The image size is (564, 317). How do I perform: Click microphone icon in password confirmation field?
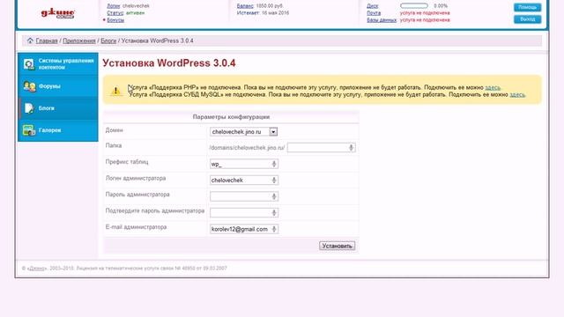pos(274,213)
